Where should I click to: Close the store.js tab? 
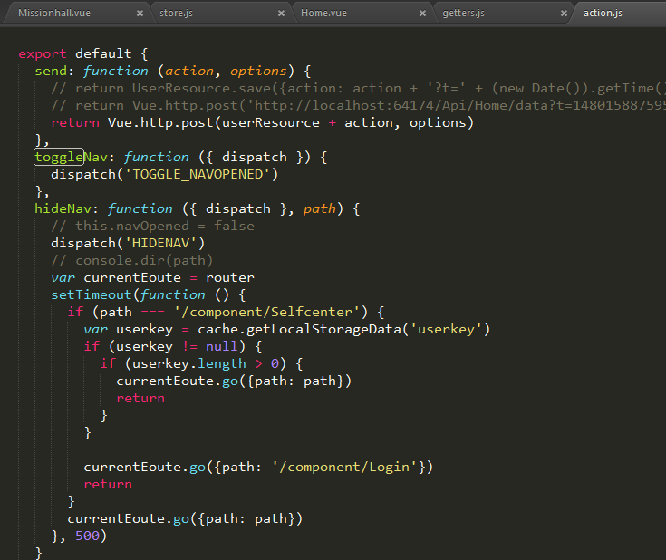(x=281, y=14)
